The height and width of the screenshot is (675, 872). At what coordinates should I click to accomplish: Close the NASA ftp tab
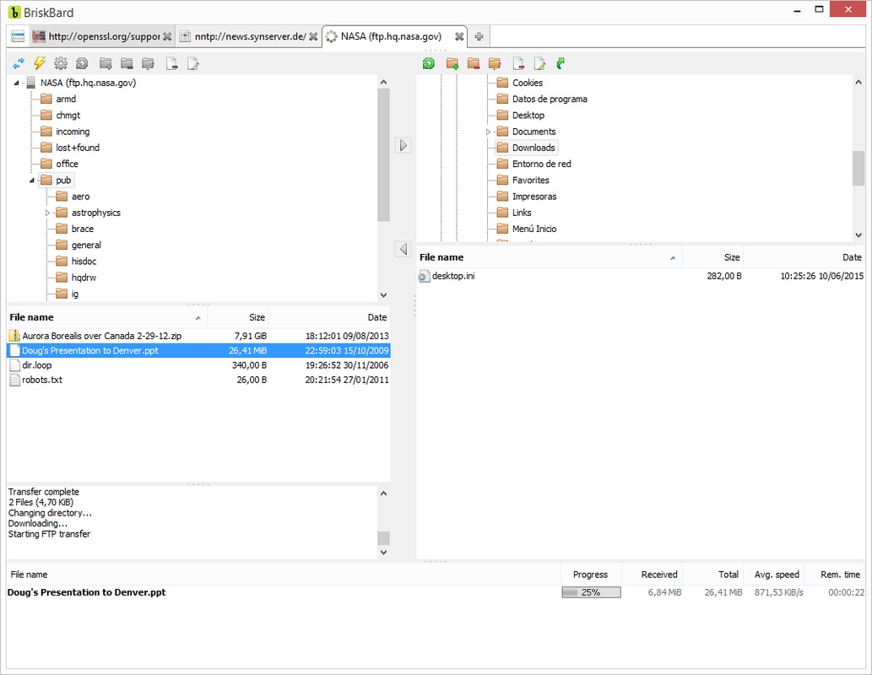coord(459,36)
